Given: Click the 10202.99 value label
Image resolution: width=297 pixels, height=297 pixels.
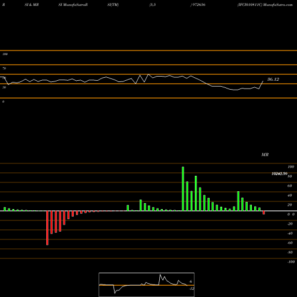Looking at the screenshot, I should [x=279, y=173].
